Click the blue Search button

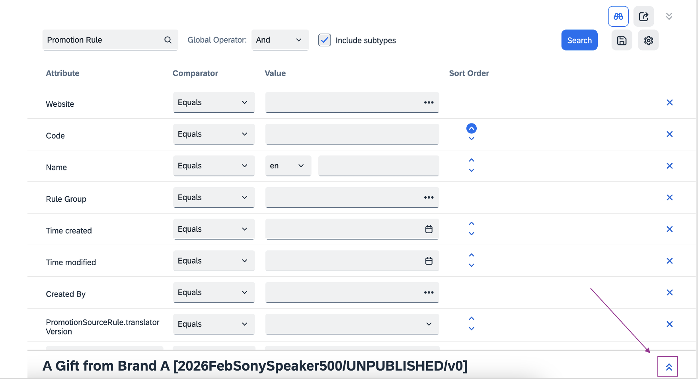[x=579, y=40]
